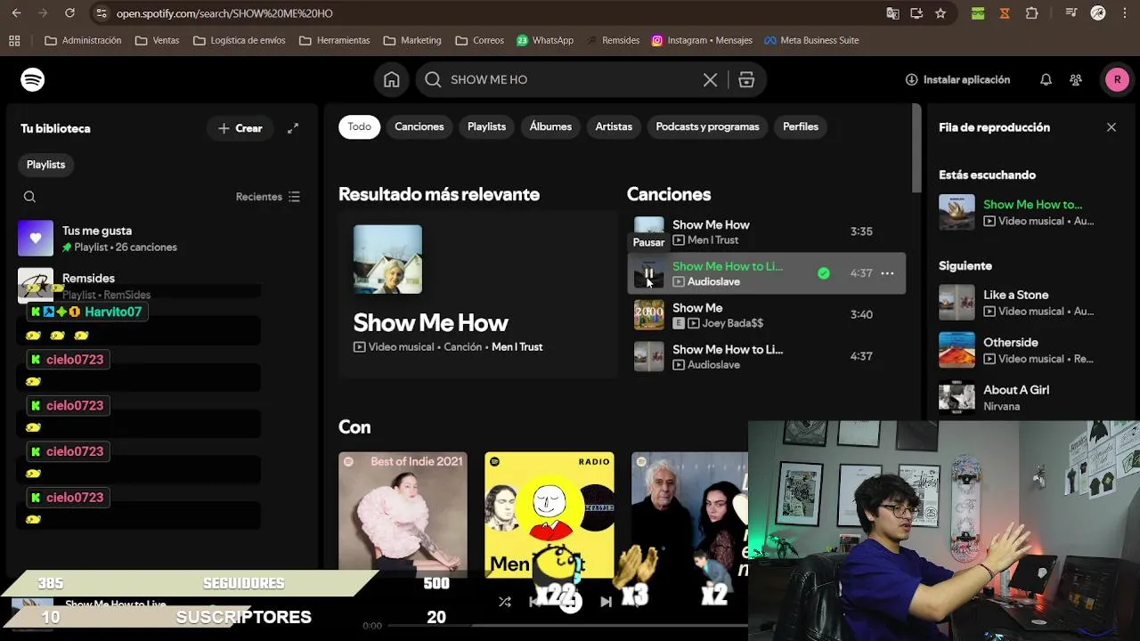1140x641 pixels.
Task: Clear the search text with X icon
Action: (x=710, y=79)
